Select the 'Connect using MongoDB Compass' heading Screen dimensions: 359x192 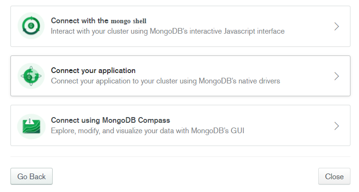pos(110,120)
